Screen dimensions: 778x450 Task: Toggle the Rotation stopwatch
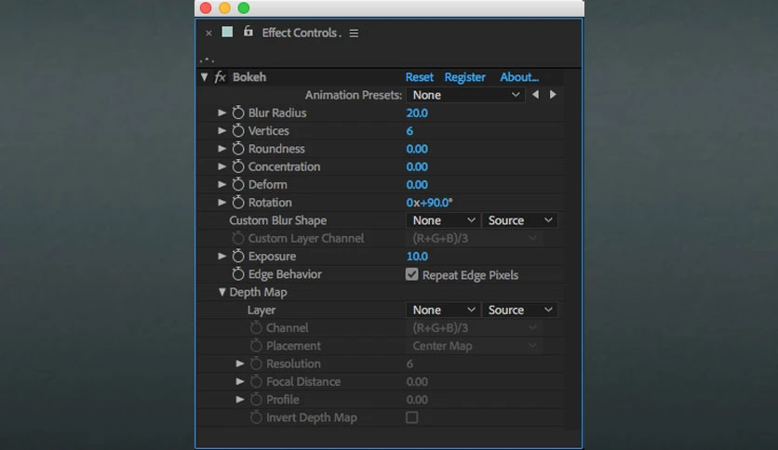tap(238, 202)
